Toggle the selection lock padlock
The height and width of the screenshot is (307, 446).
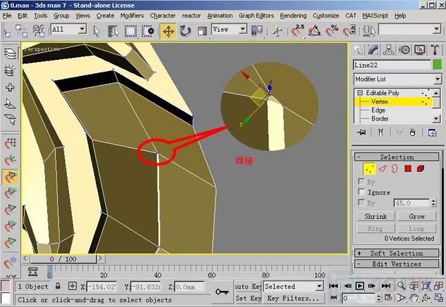pos(58,286)
